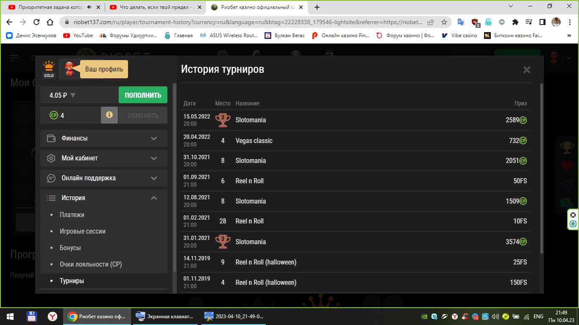The width and height of the screenshot is (579, 325).
Task: Click the ОБМЕНЯТЬ button
Action: point(143,116)
